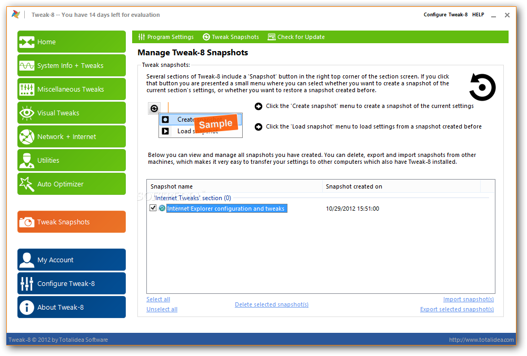Open Program Settings tab
The image size is (527, 356).
(166, 37)
